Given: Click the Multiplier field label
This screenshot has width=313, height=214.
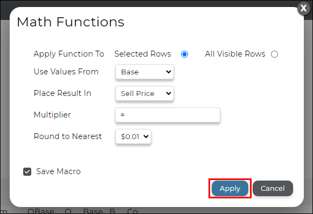Looking at the screenshot, I should click(x=52, y=115).
